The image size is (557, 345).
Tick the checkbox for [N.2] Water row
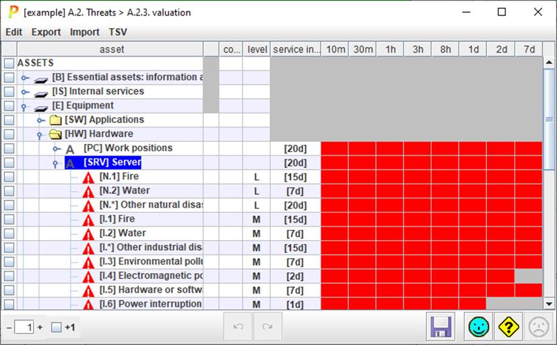(9, 191)
